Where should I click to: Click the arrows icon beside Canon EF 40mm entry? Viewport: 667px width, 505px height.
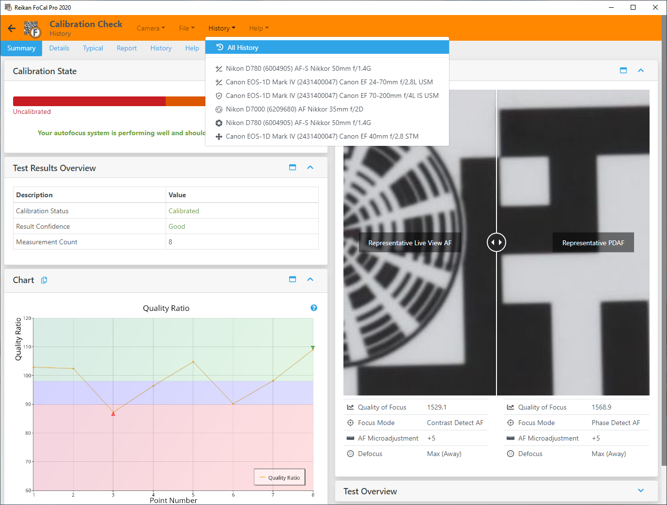pos(219,137)
